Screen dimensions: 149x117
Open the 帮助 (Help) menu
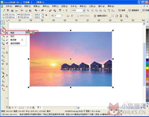pyautogui.click(x=111, y=6)
